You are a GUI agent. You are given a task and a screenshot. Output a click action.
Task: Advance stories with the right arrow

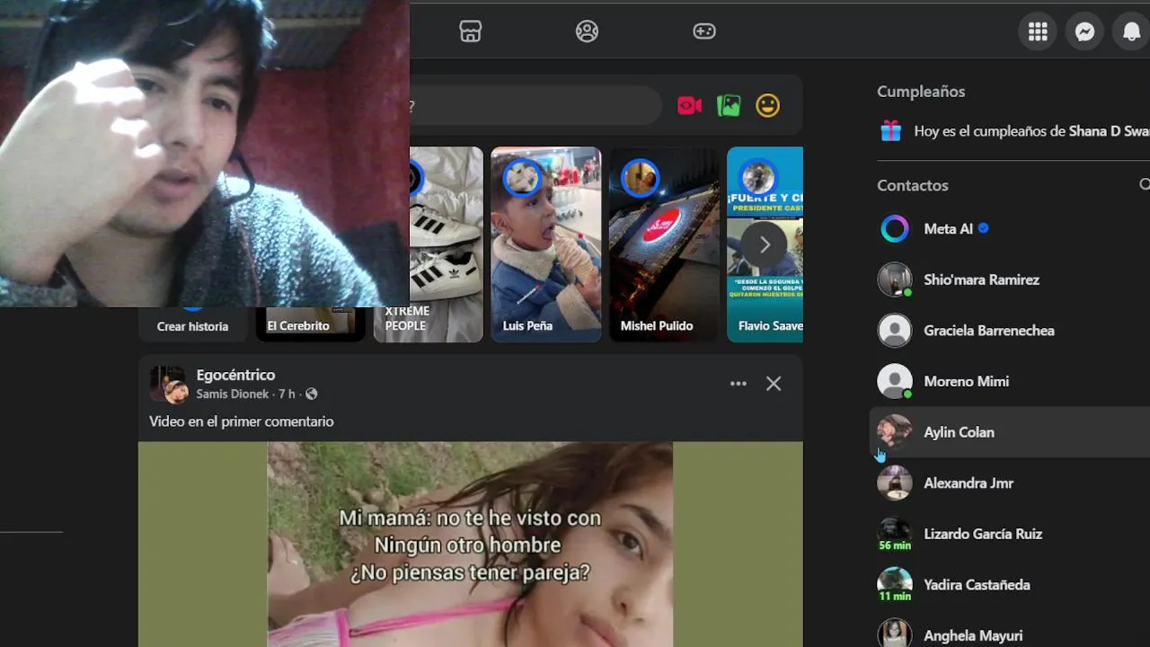click(x=765, y=244)
